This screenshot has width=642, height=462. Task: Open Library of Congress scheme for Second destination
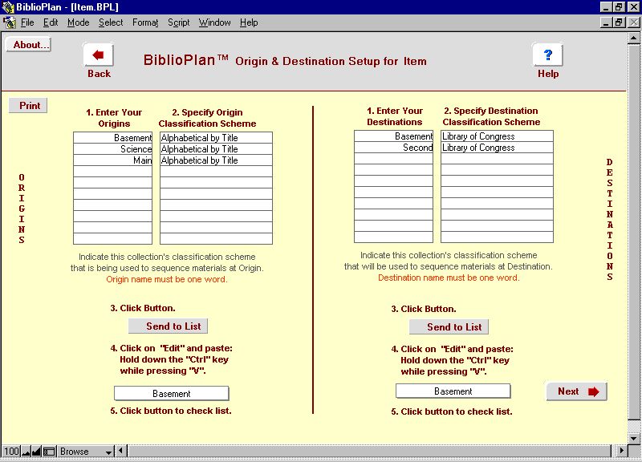click(x=497, y=148)
